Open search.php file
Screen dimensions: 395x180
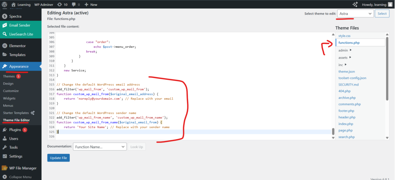pyautogui.click(x=346, y=137)
